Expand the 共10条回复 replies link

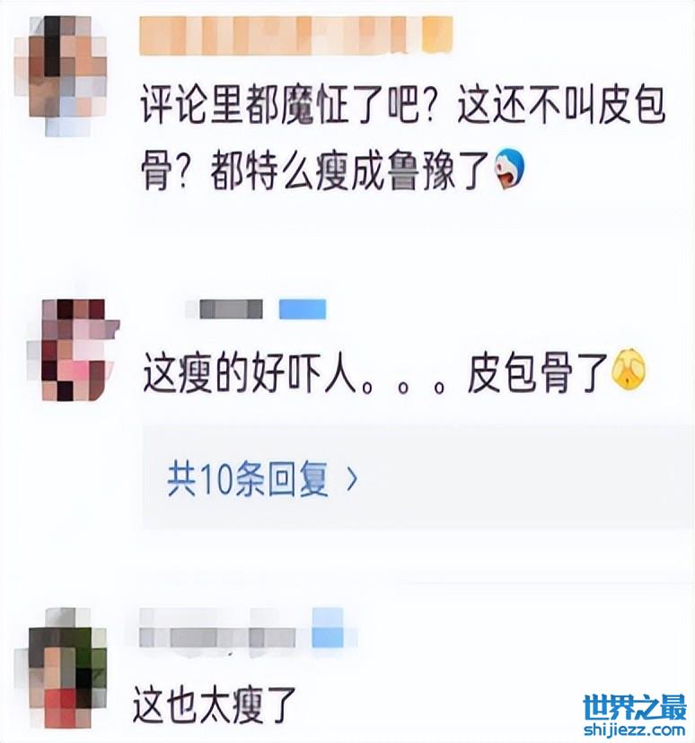click(248, 478)
